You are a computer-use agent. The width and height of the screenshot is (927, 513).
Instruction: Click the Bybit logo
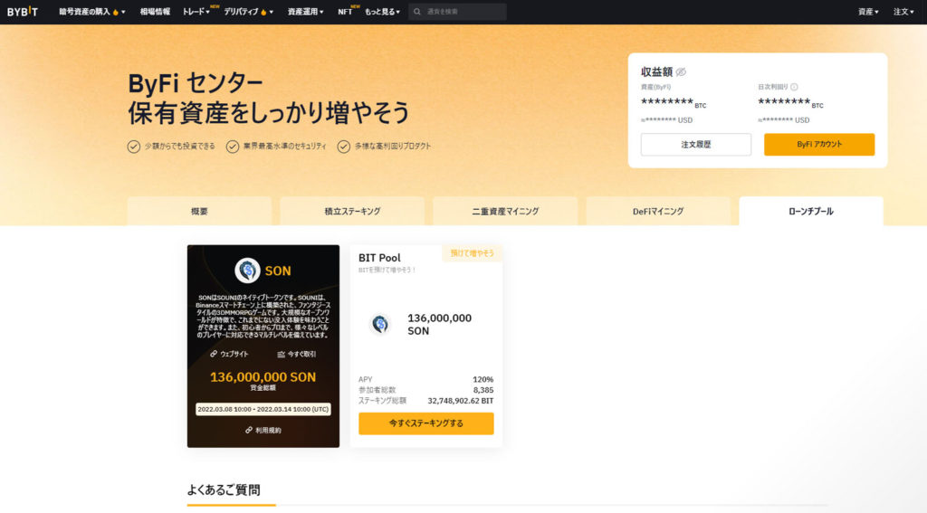[x=23, y=11]
